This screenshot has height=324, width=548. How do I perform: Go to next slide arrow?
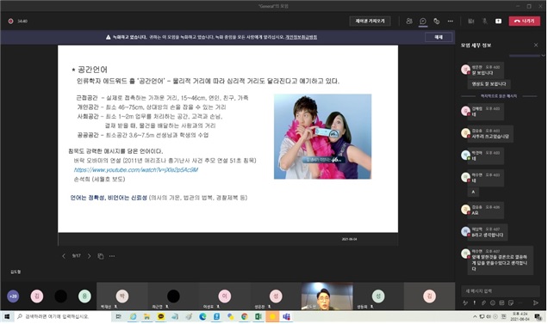(x=89, y=256)
